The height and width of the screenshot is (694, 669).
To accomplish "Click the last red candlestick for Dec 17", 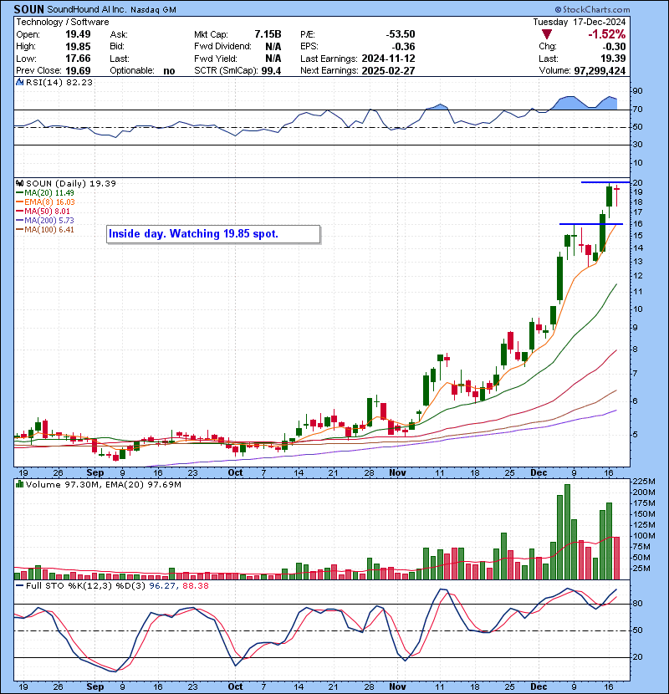I will (617, 196).
